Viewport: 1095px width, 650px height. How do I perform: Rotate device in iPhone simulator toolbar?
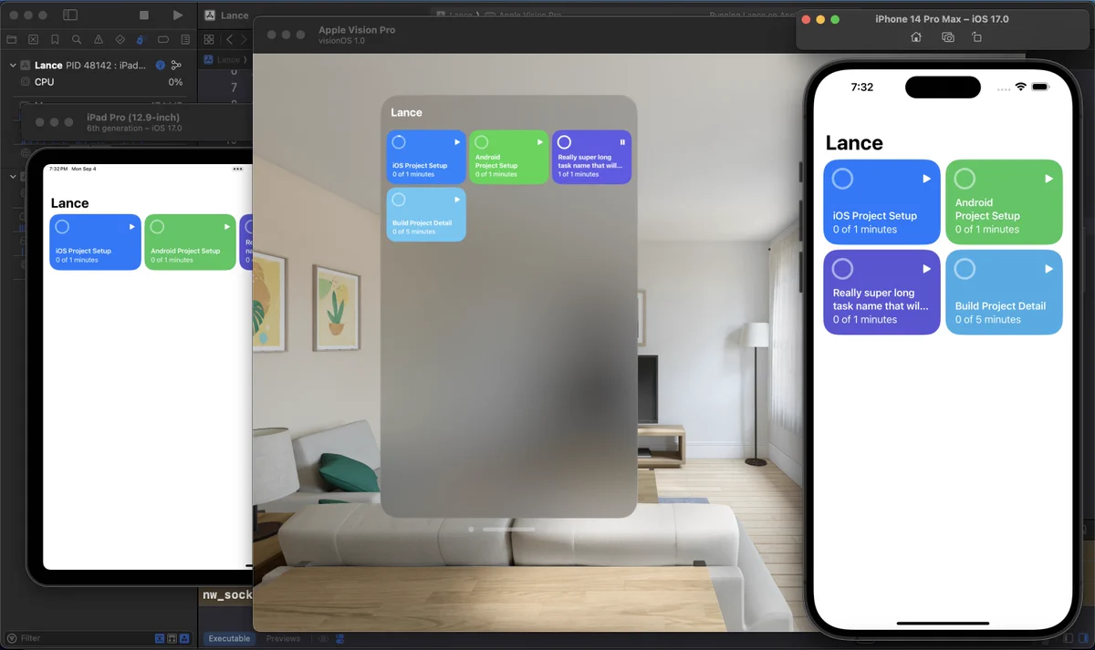pyautogui.click(x=976, y=37)
